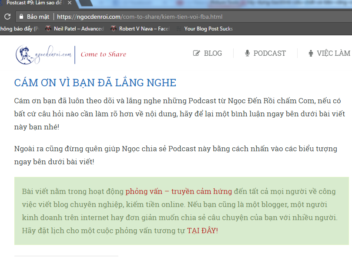Click the Robert V Nava bookmark favicon
The width and height of the screenshot is (352, 258).
(114, 29)
